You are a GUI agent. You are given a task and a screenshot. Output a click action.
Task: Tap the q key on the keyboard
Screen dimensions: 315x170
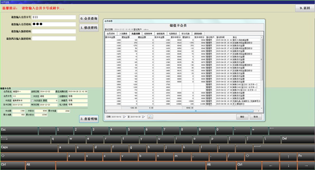coord(59,139)
